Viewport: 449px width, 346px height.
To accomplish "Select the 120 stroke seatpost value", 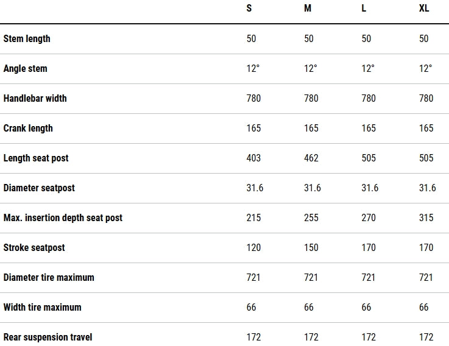I will point(253,247).
